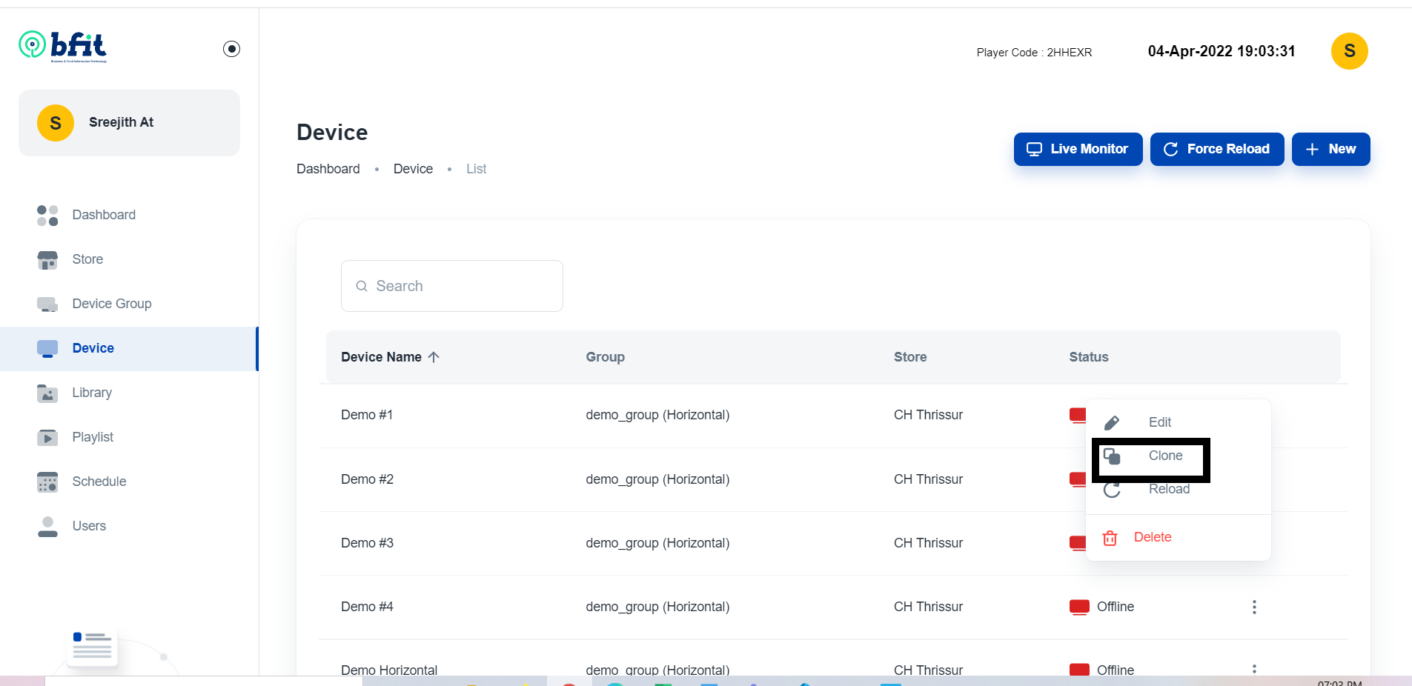Click the Live Monitor button
Screen dimensions: 1412x686
click(x=1078, y=149)
